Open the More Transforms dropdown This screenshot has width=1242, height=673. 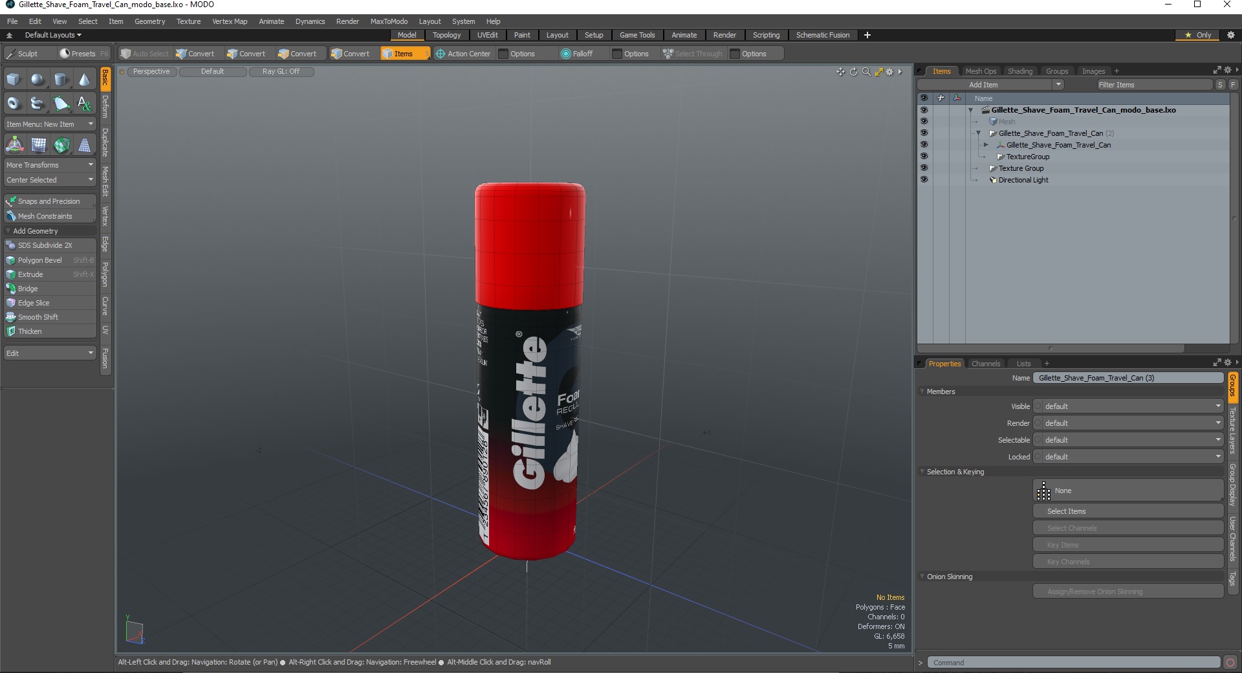tap(50, 165)
